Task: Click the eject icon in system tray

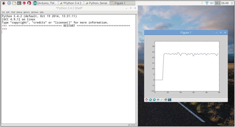Action: coord(232,3)
